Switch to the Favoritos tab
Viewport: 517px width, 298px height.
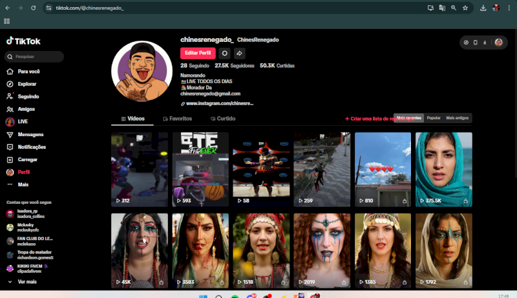click(x=176, y=119)
